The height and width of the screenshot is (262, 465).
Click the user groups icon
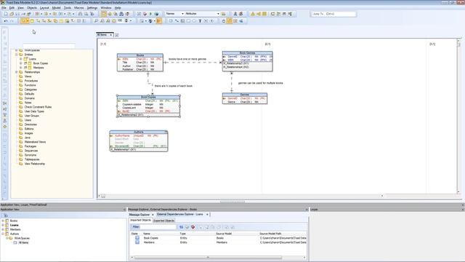240,14
